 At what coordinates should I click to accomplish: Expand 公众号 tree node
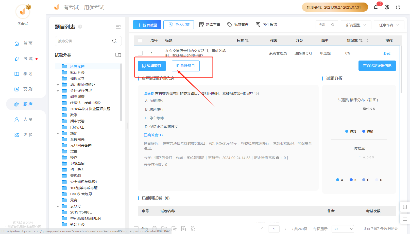point(58,206)
